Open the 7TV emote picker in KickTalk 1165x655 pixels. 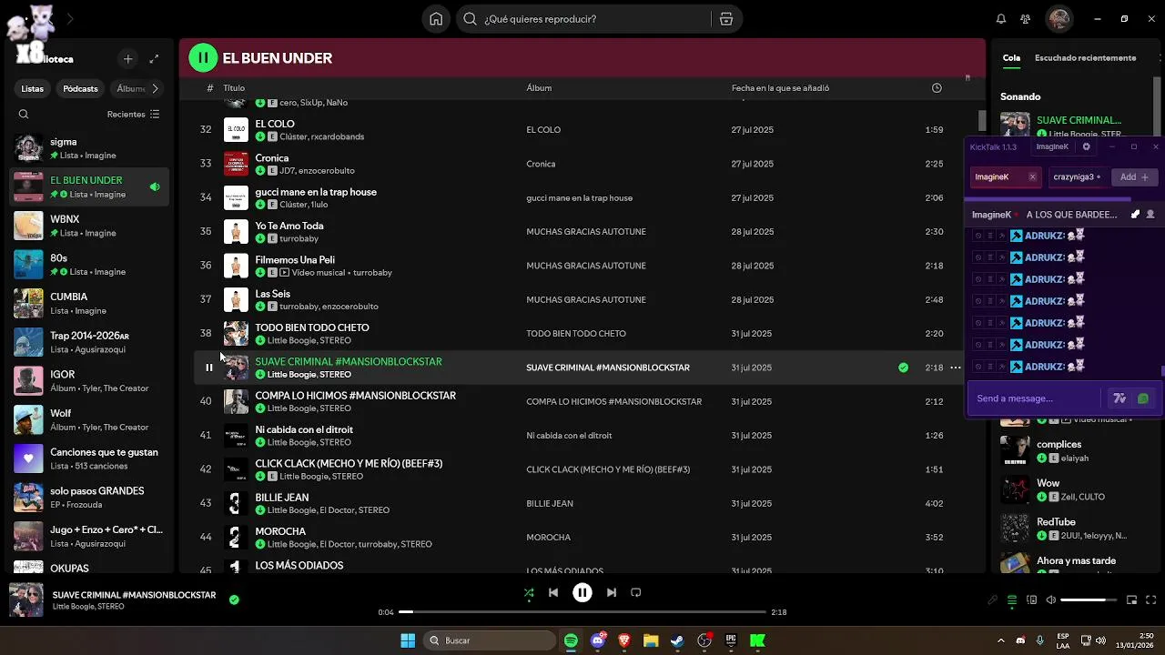point(1119,398)
